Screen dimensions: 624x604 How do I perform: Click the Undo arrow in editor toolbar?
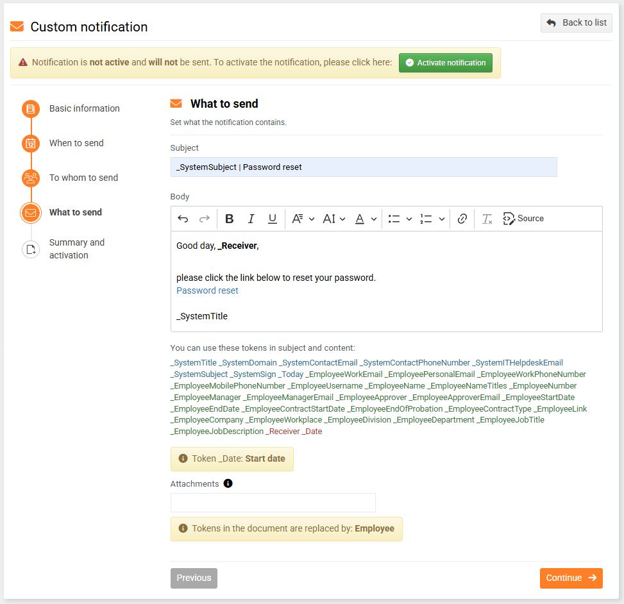pyautogui.click(x=183, y=219)
